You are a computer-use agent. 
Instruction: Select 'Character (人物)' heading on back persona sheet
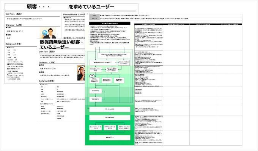pyautogui.click(x=14, y=25)
